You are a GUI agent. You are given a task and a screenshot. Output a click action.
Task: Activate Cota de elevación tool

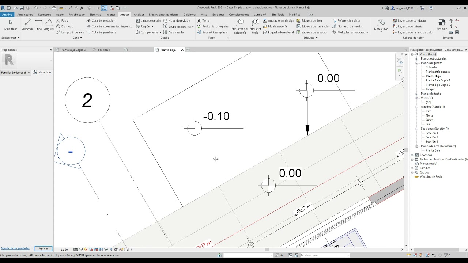101,21
